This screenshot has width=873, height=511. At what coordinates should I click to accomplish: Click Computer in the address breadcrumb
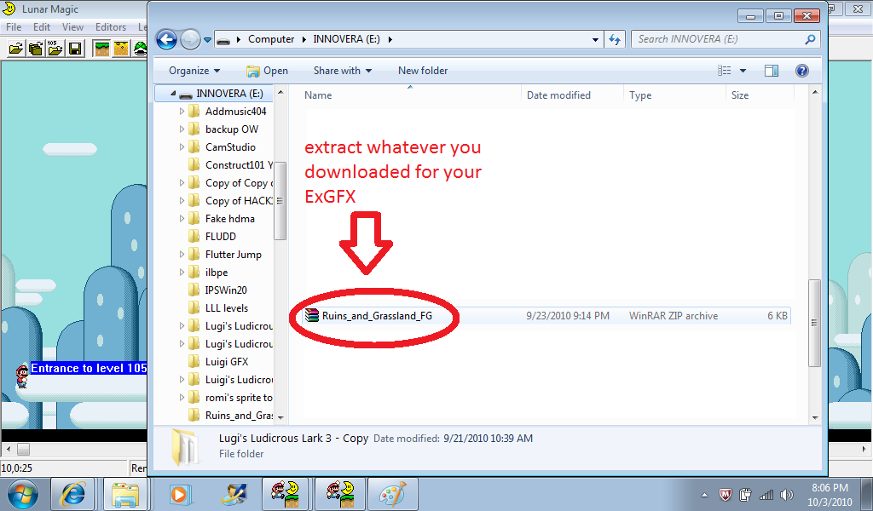point(271,39)
